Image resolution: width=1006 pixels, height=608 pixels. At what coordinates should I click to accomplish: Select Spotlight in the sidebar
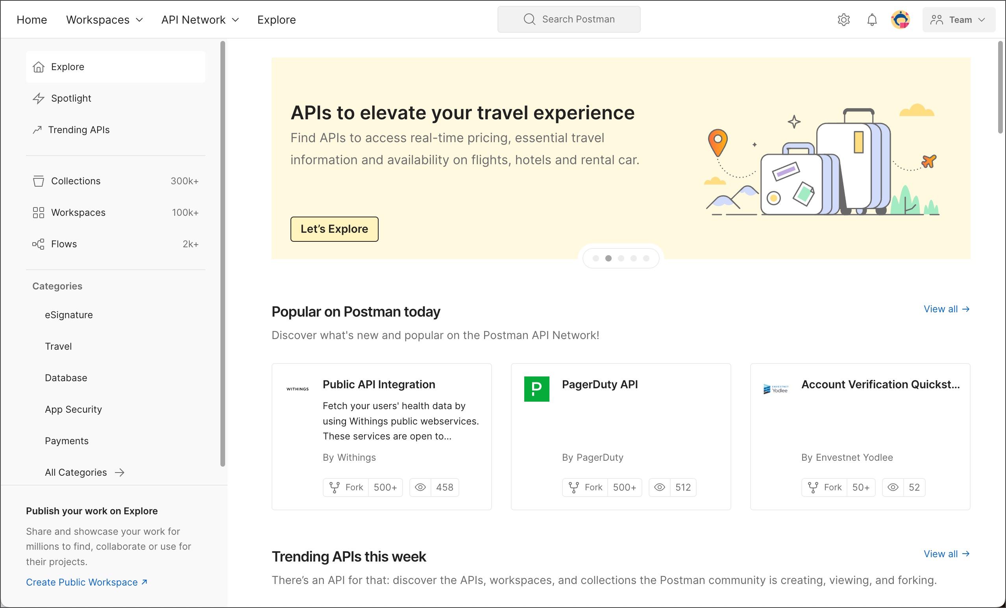pyautogui.click(x=116, y=98)
